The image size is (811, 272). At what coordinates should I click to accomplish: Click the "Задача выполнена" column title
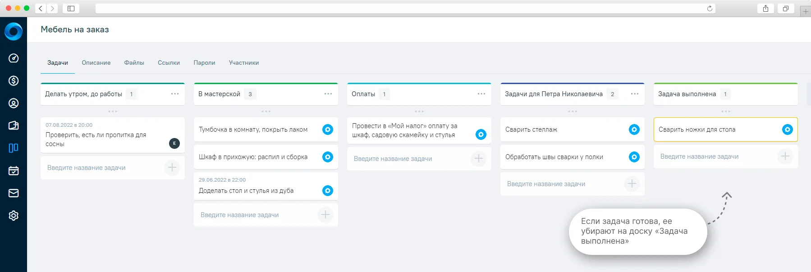(687, 94)
